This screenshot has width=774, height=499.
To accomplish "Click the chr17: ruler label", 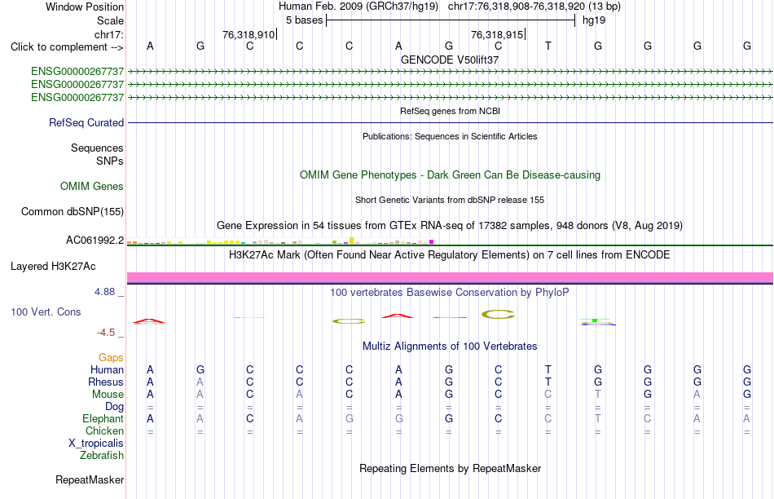I will pyautogui.click(x=109, y=34).
